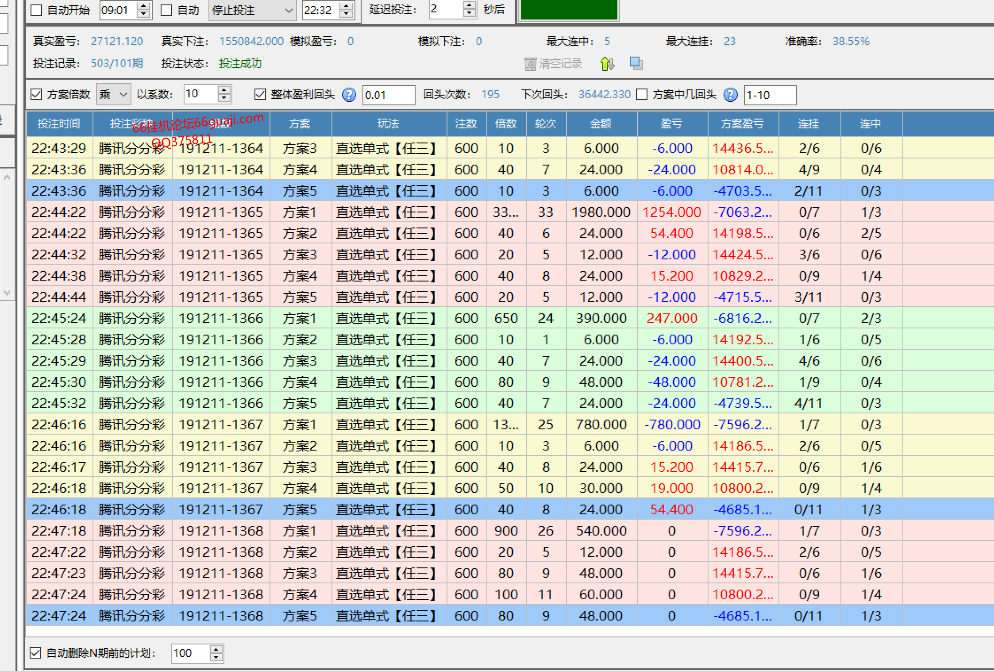
Task: Sort by 方案盈亏 column header
Action: click(x=743, y=124)
